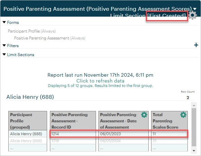
Task: Click Positive Parenting Assessment - Record ID header
Action: click(x=73, y=121)
